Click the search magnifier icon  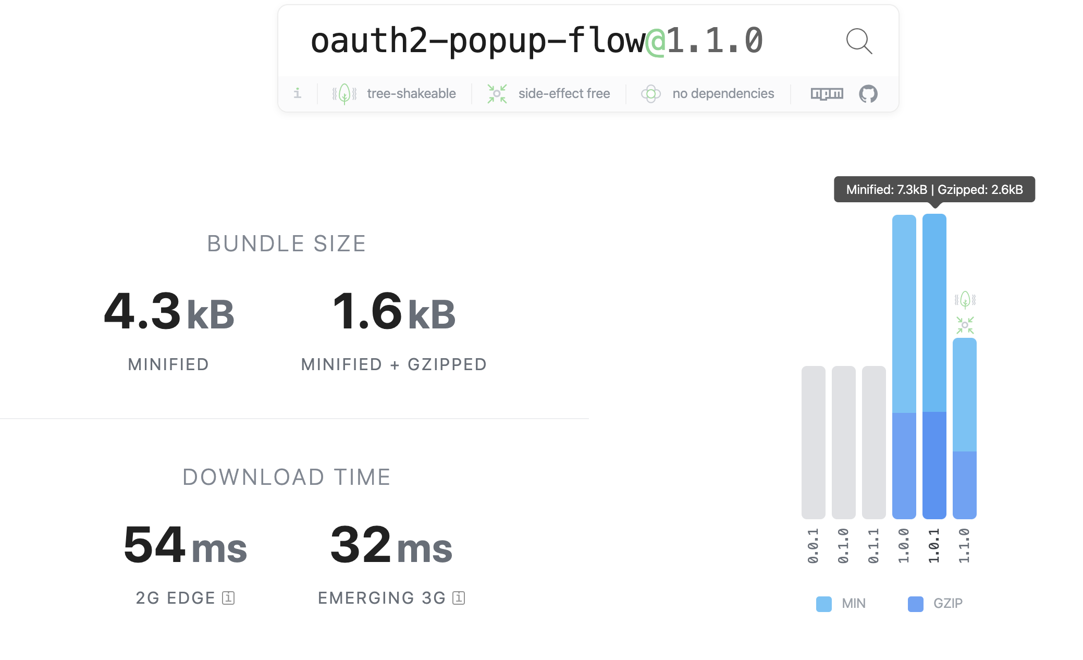(859, 41)
